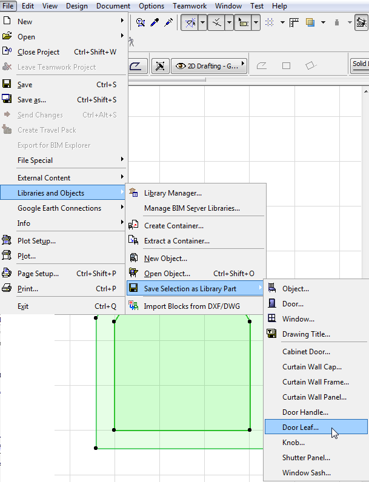Screen dimensions: 369x482
Task: Expand the Open submenu
Action: (x=63, y=36)
